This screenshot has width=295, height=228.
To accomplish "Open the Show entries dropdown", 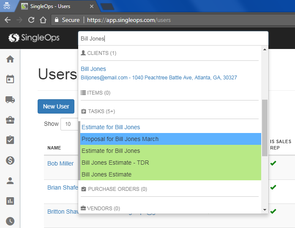I will [x=69, y=124].
